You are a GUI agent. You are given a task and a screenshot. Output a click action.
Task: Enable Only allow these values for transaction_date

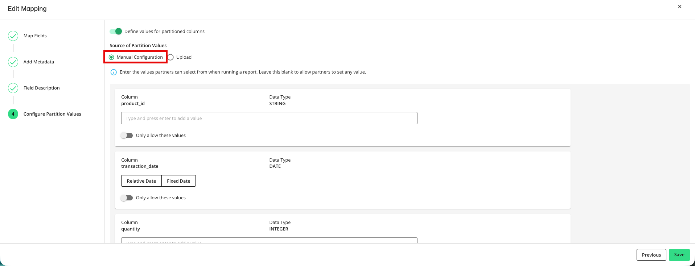(x=127, y=198)
